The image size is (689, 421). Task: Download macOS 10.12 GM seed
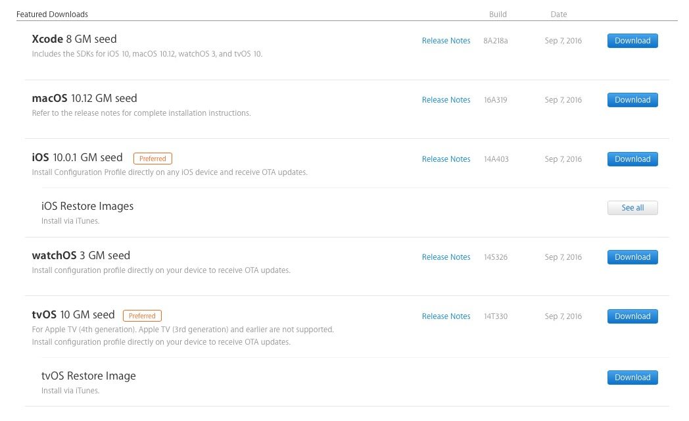tap(632, 100)
